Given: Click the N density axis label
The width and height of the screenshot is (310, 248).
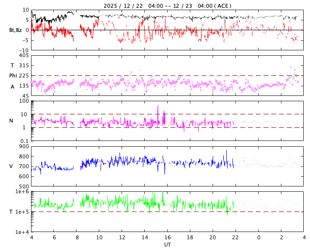Looking at the screenshot, I should 11,121.
